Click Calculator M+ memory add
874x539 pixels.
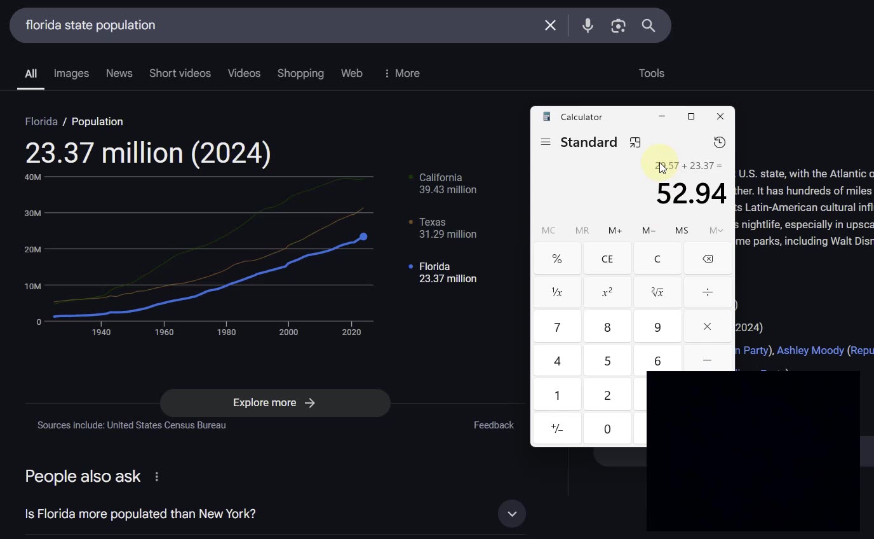(615, 230)
